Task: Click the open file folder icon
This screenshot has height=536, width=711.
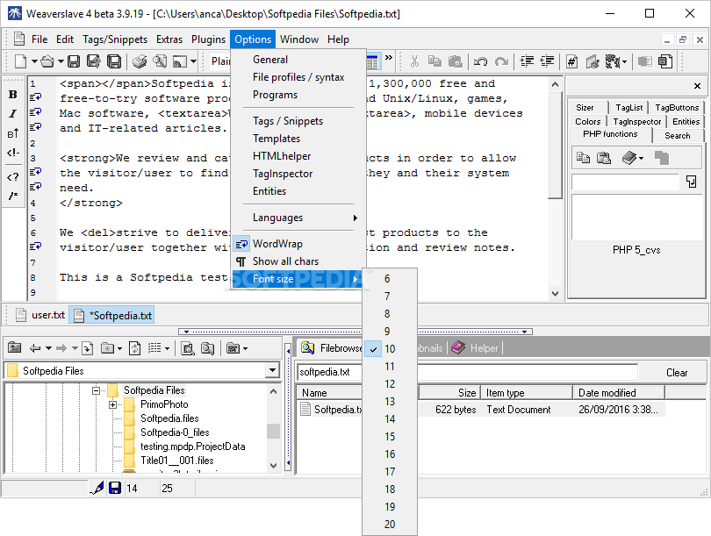Action: pyautogui.click(x=47, y=61)
